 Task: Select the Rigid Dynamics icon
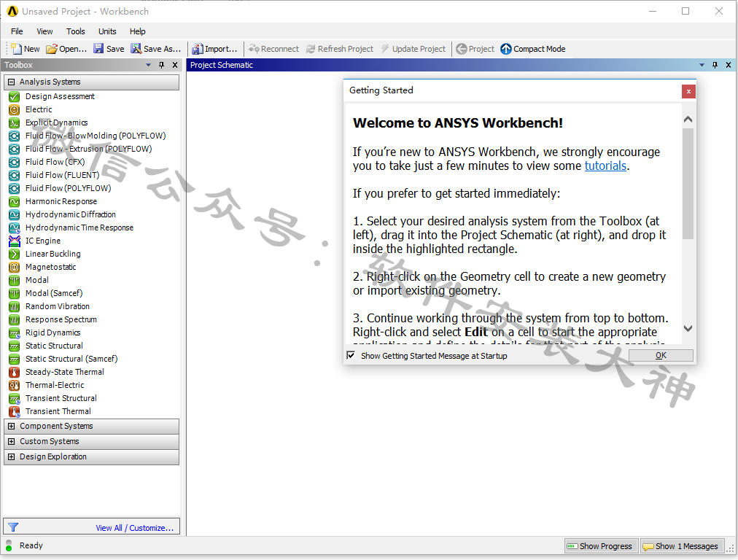click(x=14, y=332)
